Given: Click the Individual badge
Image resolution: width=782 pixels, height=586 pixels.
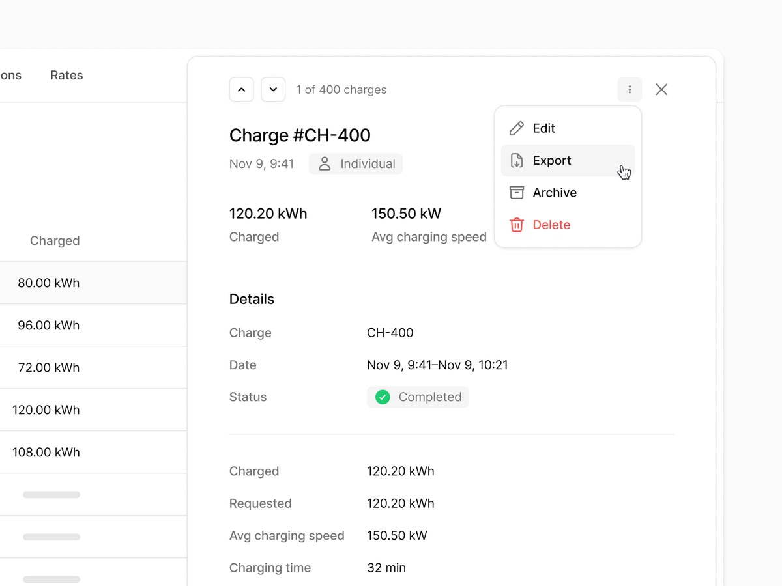Looking at the screenshot, I should (356, 163).
